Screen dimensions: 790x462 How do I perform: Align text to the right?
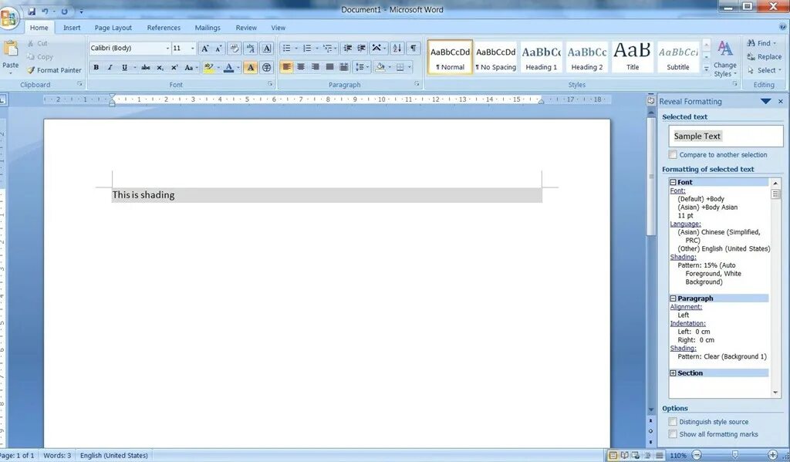pyautogui.click(x=316, y=67)
